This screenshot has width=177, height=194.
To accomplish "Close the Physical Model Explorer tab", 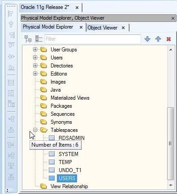I will [x=81, y=27].
